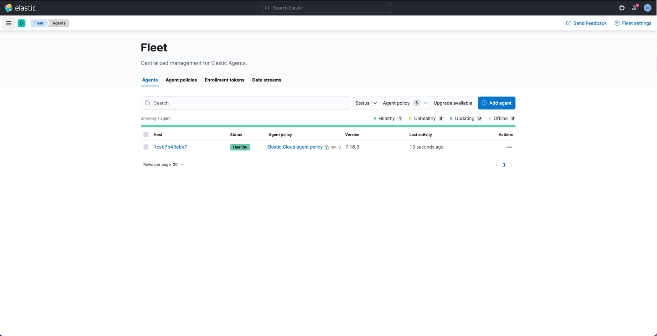Go to page 1

tap(504, 165)
